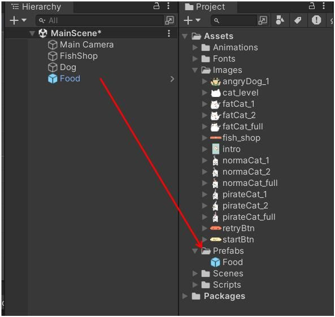This screenshot has width=335, height=317.
Task: Select angryDog_1 image asset
Action: 246,81
